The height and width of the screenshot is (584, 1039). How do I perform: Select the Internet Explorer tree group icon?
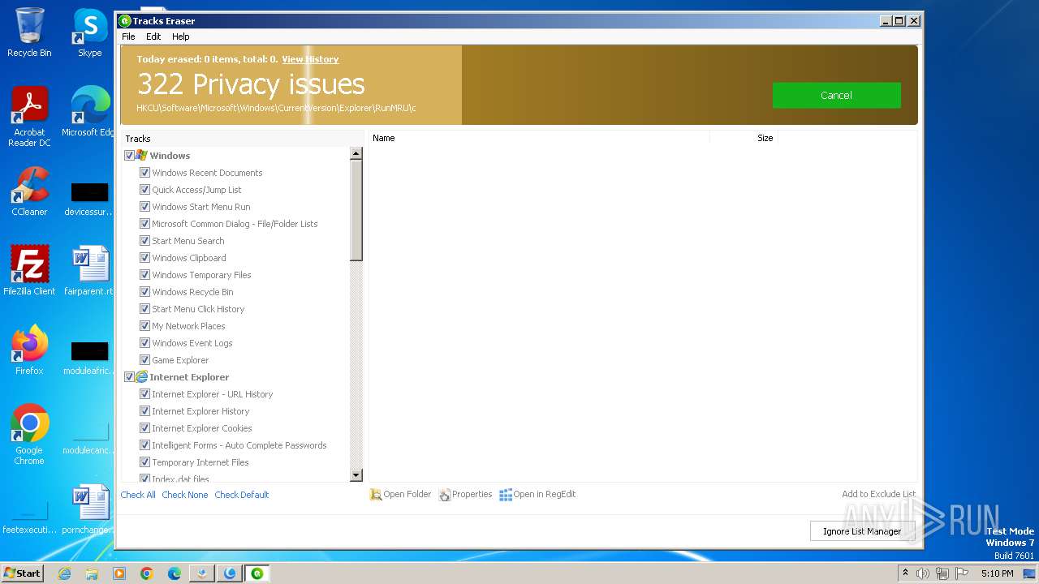click(141, 377)
